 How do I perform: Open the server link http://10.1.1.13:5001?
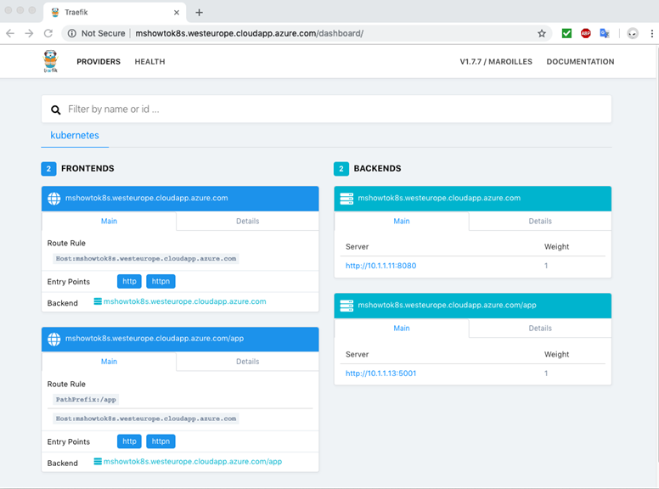[x=380, y=373]
